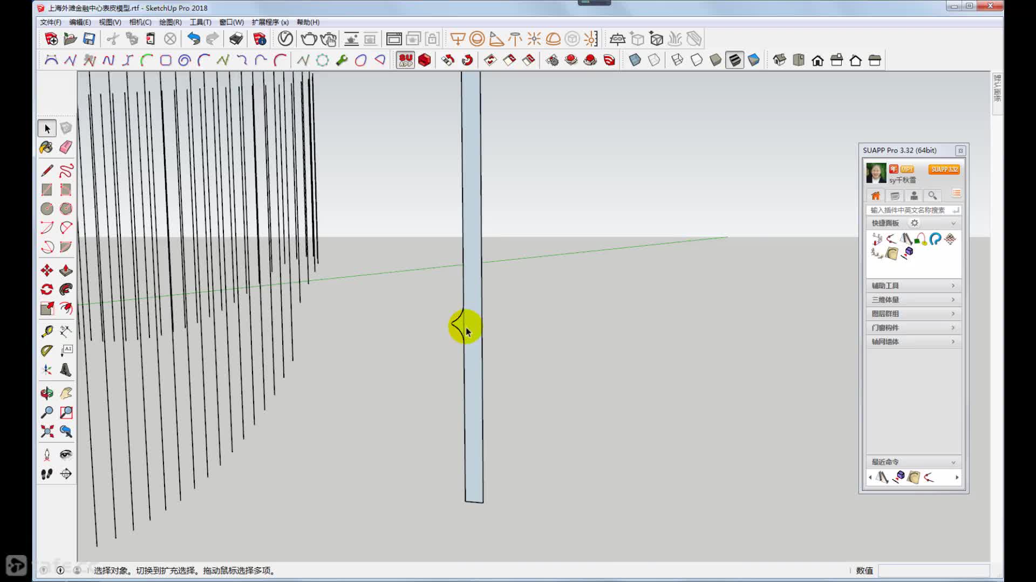1036x582 pixels.
Task: Click the Save floppy disk icon
Action: pos(89,39)
